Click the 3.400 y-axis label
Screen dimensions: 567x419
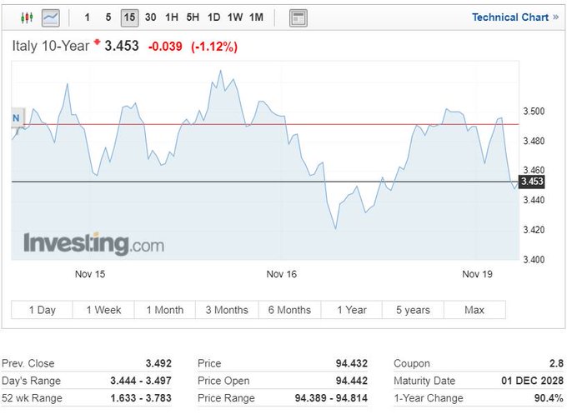tap(534, 259)
